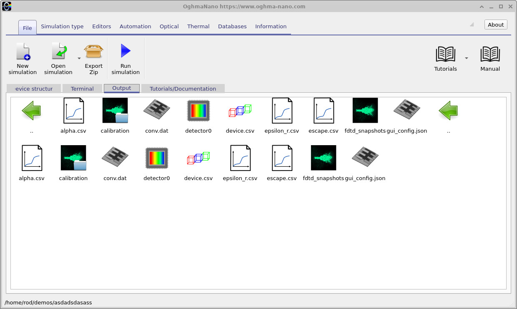Create a new simulation
517x309 pixels.
tap(23, 59)
